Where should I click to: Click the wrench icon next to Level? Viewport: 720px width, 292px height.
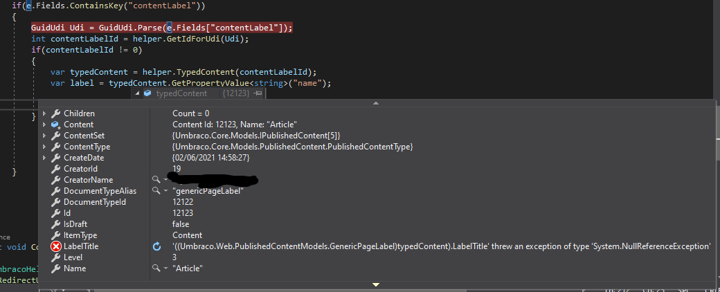coord(55,257)
